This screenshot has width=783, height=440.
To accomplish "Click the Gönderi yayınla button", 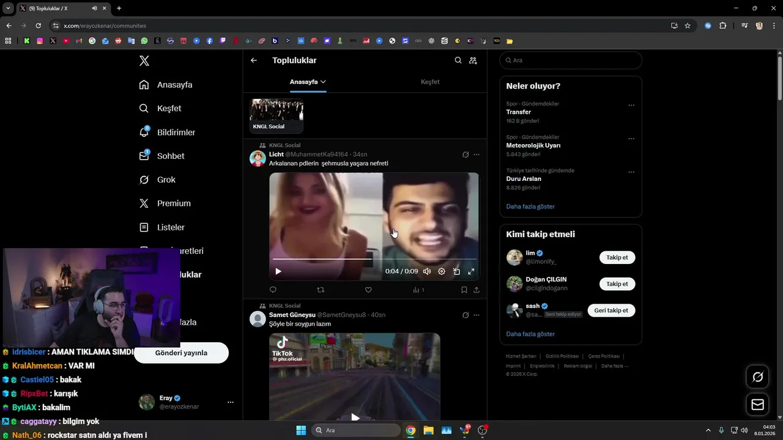I will [181, 353].
